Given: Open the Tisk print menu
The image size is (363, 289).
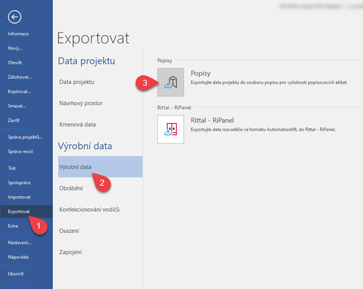Looking at the screenshot, I should (x=12, y=168).
